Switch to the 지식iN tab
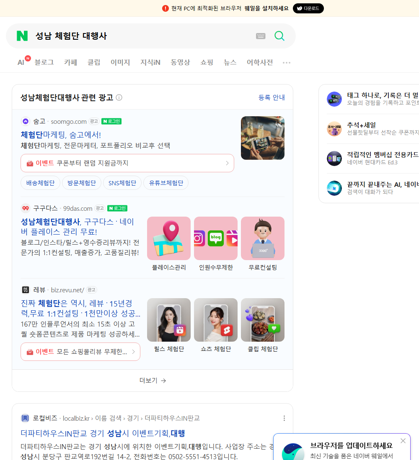The height and width of the screenshot is (460, 419). tap(150, 62)
